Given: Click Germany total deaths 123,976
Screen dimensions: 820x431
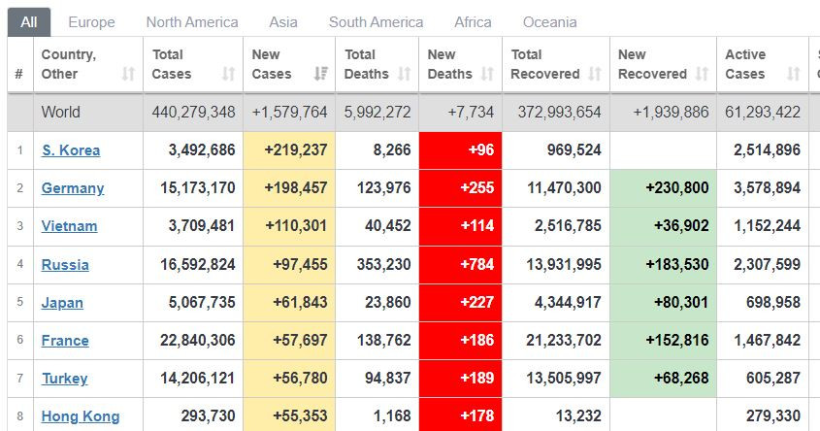Looking at the screenshot, I should click(x=384, y=187).
